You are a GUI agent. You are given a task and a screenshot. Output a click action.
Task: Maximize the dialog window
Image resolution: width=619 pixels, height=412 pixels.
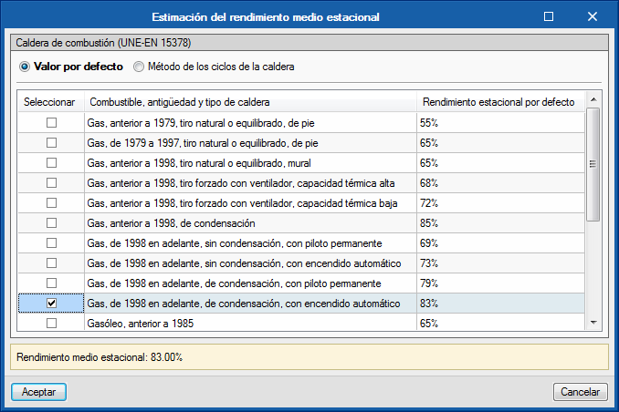tap(549, 16)
